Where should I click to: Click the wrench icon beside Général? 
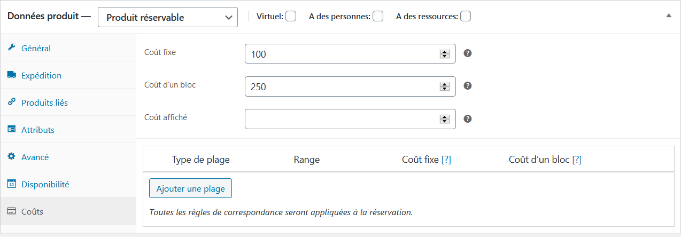click(x=11, y=48)
